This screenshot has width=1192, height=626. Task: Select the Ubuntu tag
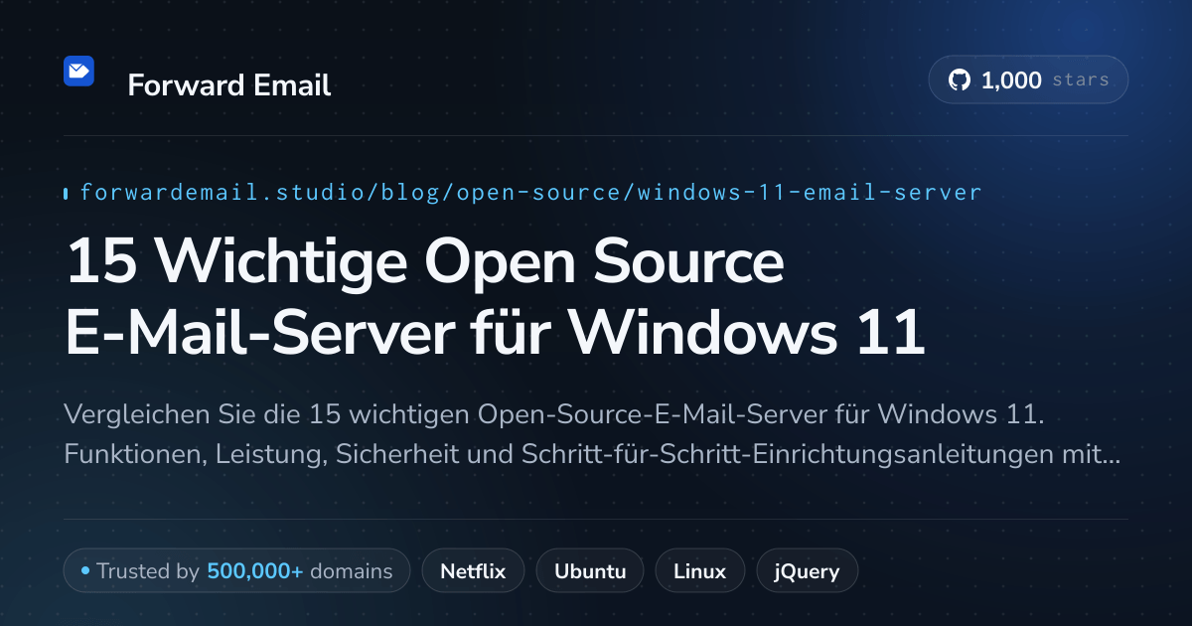[x=590, y=571]
